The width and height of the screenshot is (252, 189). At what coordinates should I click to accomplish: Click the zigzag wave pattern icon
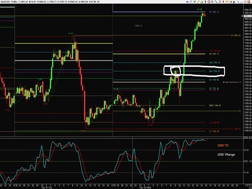point(231,2)
